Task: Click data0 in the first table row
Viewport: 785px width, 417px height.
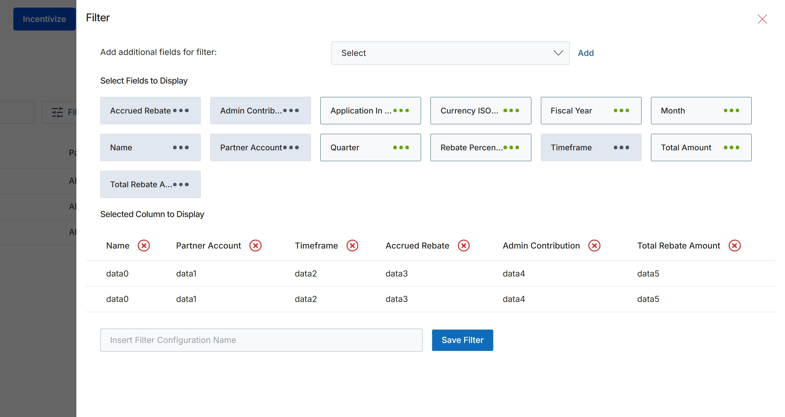Action: tap(117, 274)
